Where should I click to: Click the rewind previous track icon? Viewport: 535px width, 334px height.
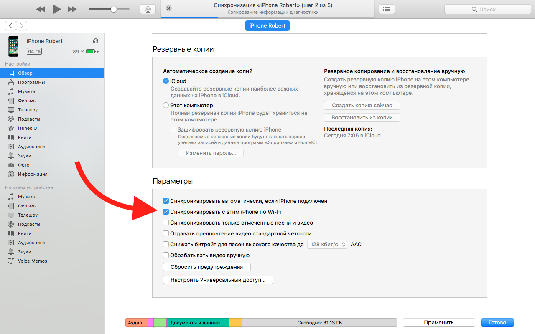tap(41, 9)
